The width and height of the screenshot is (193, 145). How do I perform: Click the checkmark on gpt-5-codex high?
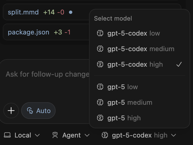click(179, 64)
